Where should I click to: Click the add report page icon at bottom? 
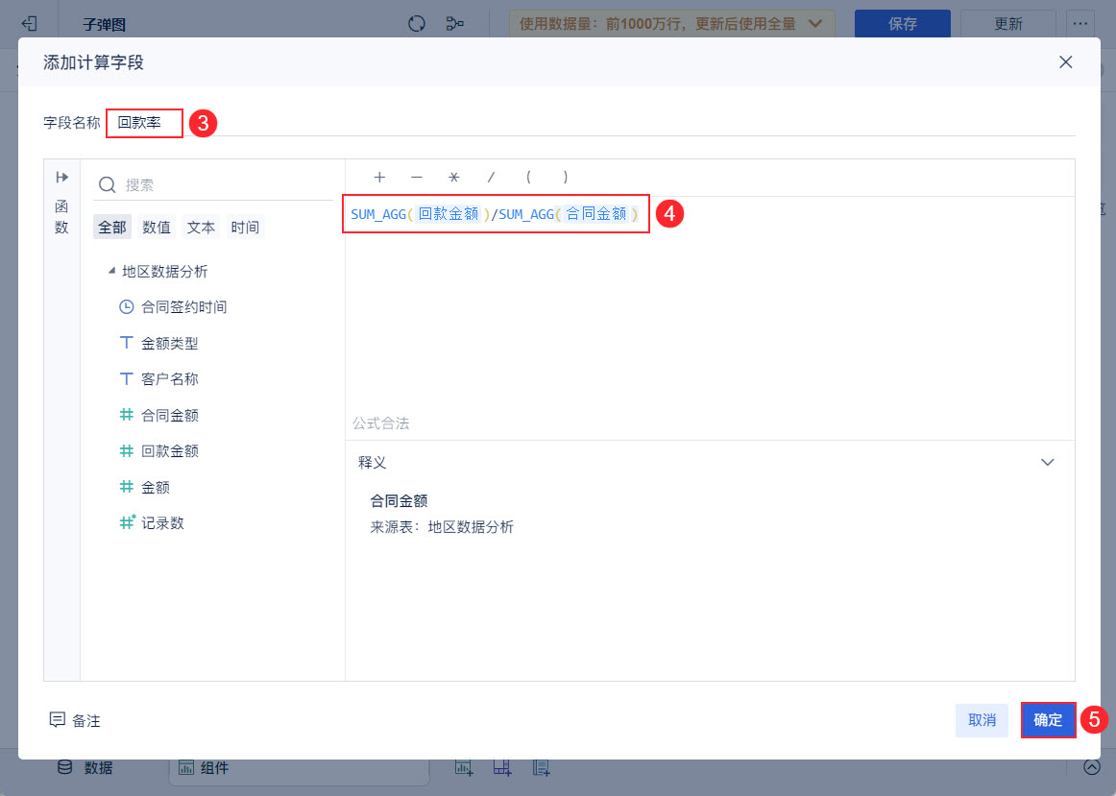pos(541,767)
